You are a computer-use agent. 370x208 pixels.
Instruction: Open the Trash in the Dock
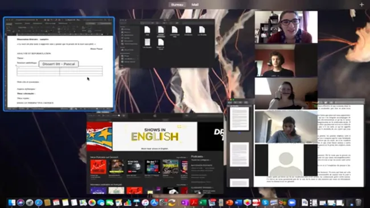359,202
